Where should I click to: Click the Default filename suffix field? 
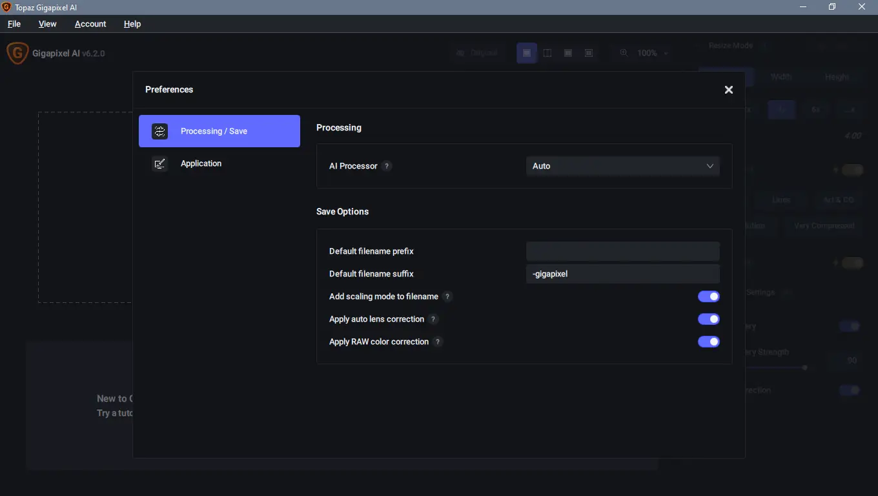[623, 274]
